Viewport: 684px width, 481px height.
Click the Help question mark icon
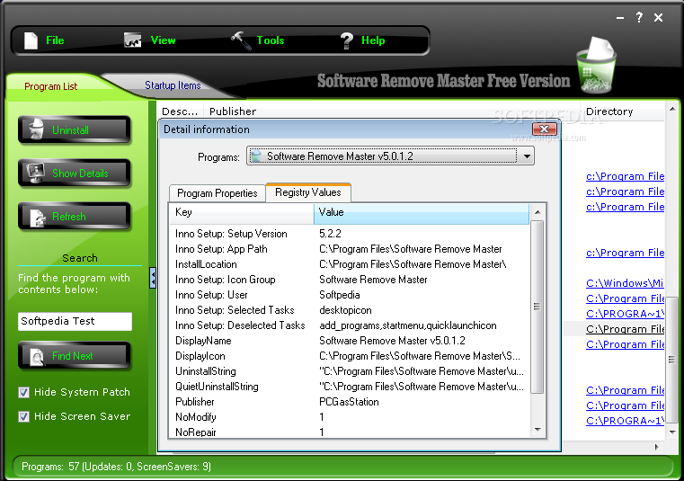[346, 41]
